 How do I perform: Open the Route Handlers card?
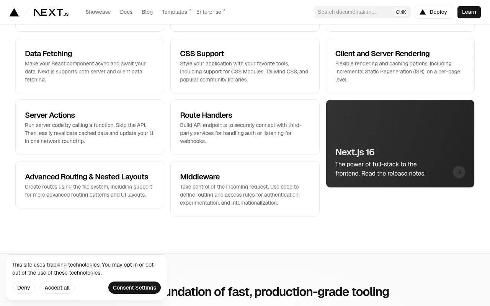[245, 127]
